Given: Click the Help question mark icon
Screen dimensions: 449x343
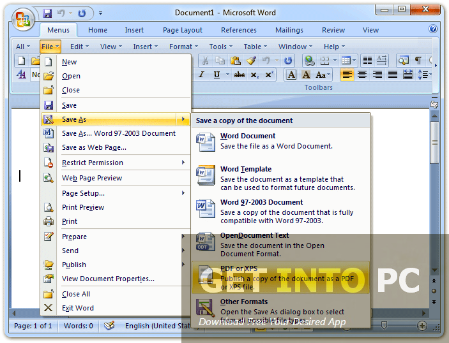Looking at the screenshot, I should [x=433, y=29].
